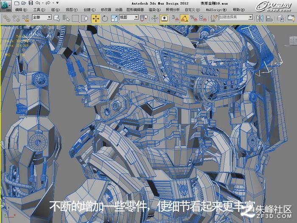
Task: Select the Select and Link tool
Action: (x=7, y=18)
